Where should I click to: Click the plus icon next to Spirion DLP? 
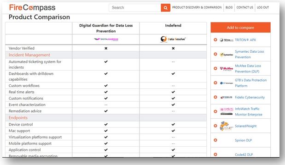tap(215, 140)
